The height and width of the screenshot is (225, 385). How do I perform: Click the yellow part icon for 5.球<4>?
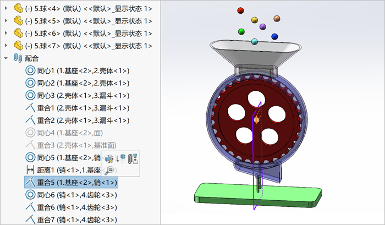[18, 8]
